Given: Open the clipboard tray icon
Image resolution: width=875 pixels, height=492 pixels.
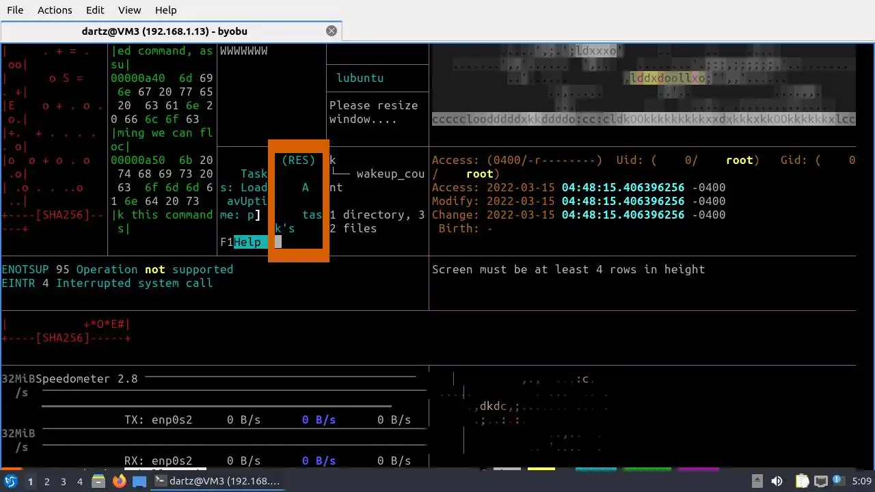Looking at the screenshot, I should tap(803, 481).
